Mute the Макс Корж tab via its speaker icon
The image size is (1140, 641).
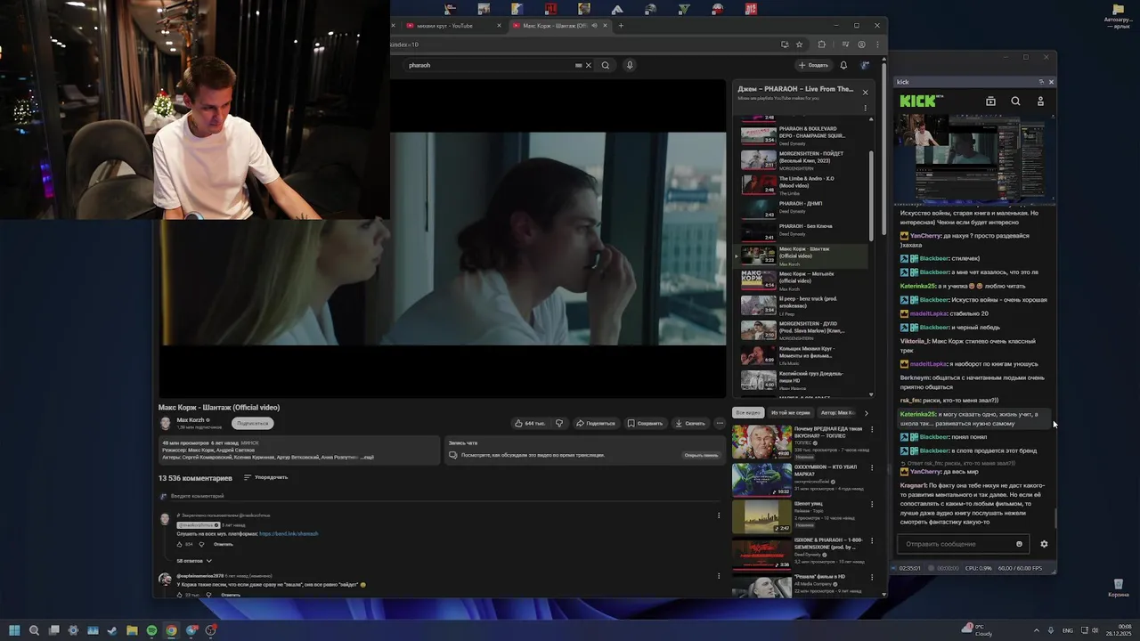592,26
